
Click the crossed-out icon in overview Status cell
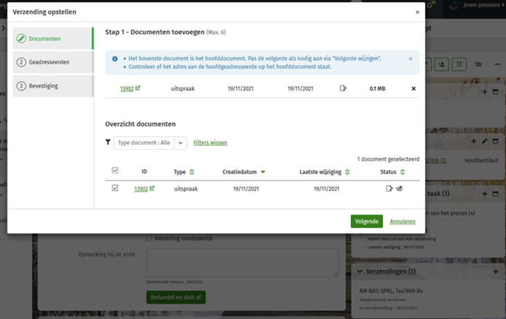point(399,188)
